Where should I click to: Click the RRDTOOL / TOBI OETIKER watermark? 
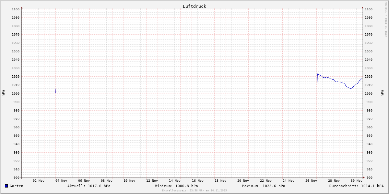[386, 19]
